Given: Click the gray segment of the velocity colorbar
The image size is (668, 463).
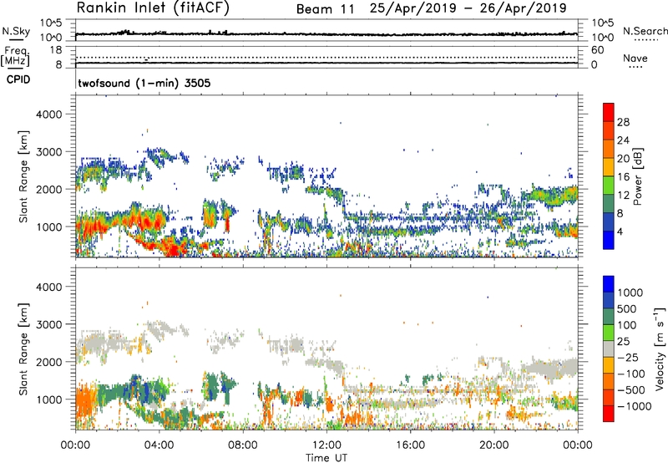Looking at the screenshot, I should [609, 349].
